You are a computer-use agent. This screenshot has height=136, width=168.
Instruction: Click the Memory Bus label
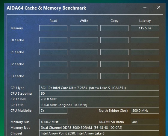(x=20, y=122)
